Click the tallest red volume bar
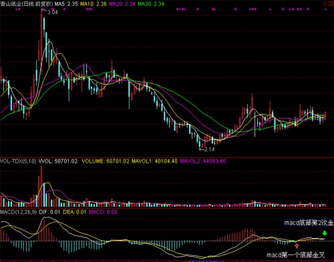This screenshot has width=334, height=262. 41,187
